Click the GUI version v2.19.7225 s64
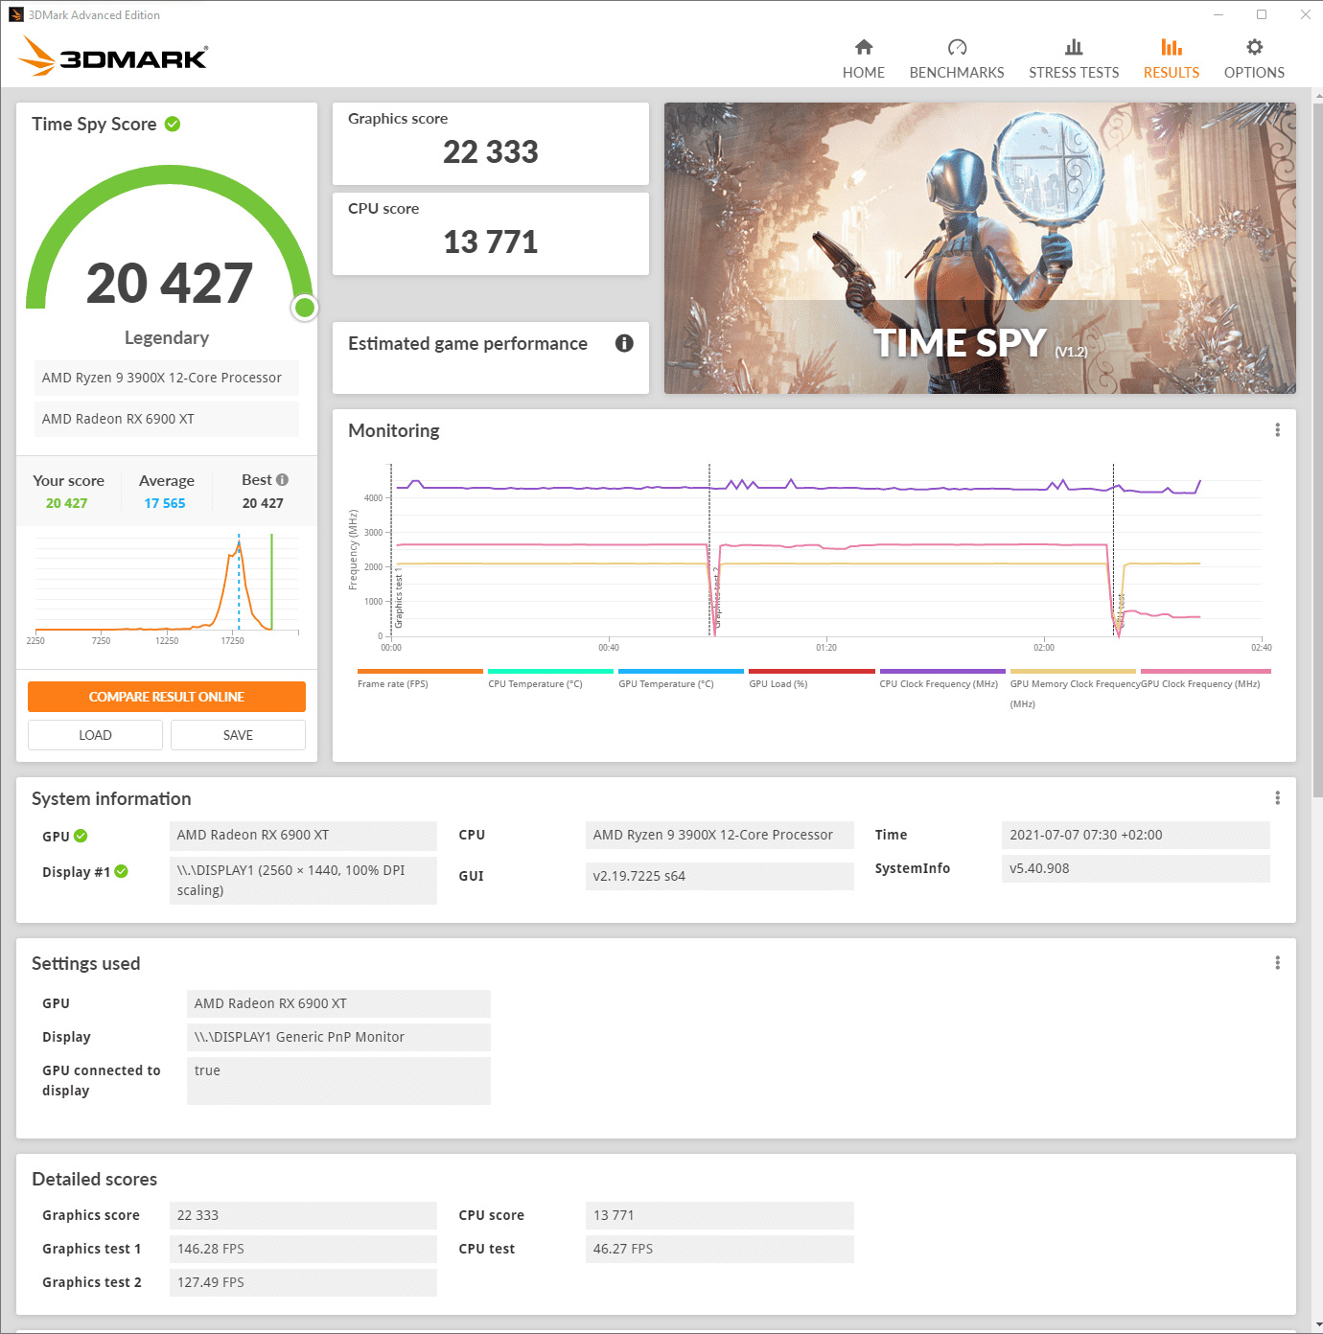This screenshot has width=1323, height=1334. click(720, 876)
